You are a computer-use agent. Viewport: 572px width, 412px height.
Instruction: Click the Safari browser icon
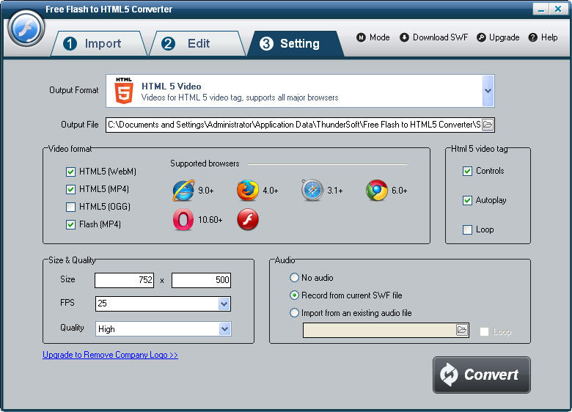tap(312, 190)
